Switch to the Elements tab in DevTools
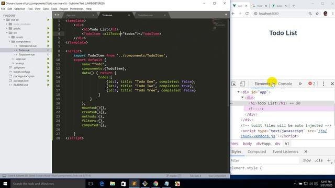The height and width of the screenshot is (188, 335). tap(263, 84)
